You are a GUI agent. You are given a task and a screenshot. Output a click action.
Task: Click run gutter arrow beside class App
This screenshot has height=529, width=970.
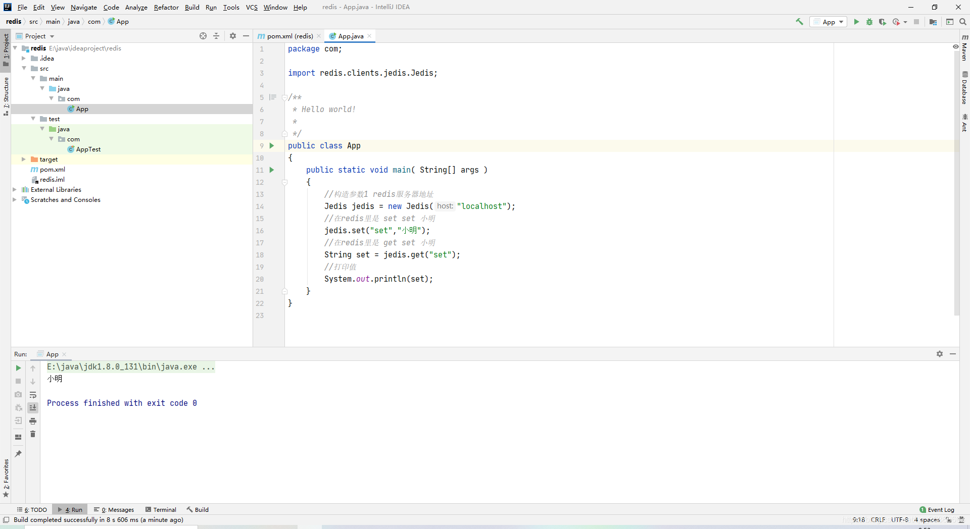click(272, 146)
